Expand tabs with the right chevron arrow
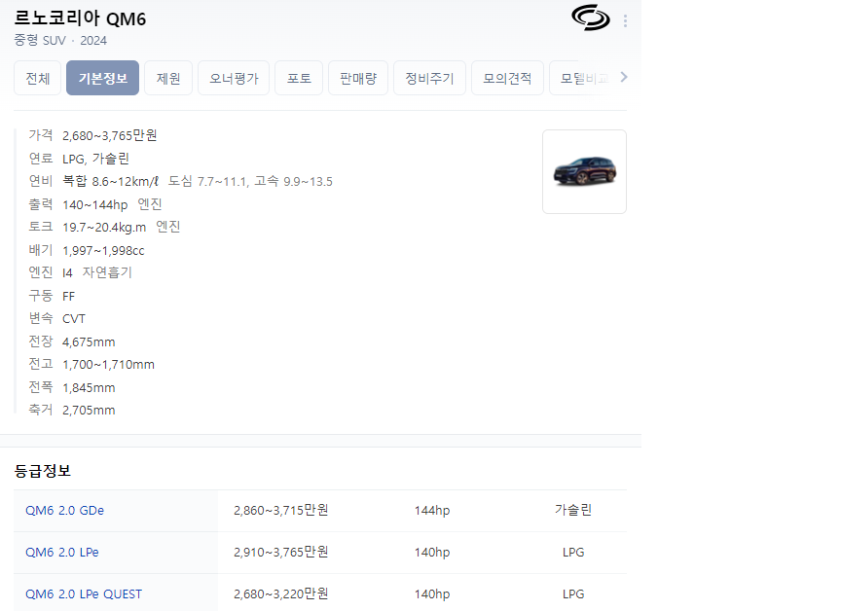Viewport: 841px width, 611px height. click(x=623, y=77)
